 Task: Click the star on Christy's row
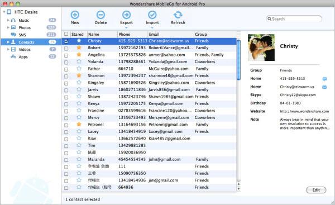pos(79,41)
